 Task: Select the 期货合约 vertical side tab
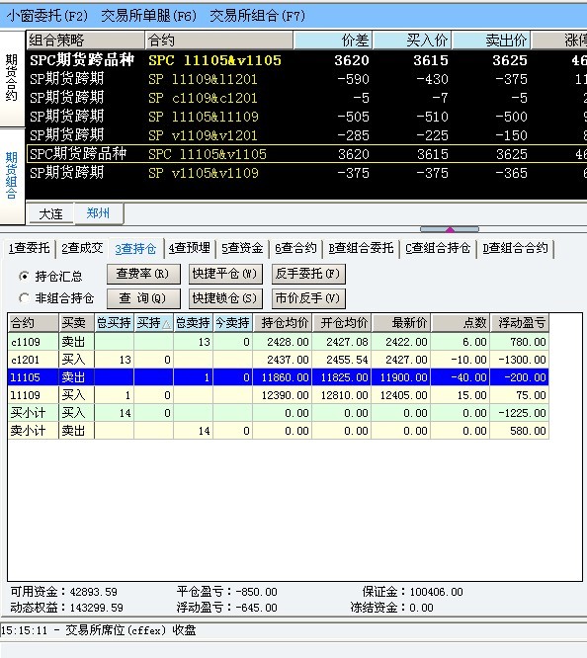coord(12,78)
